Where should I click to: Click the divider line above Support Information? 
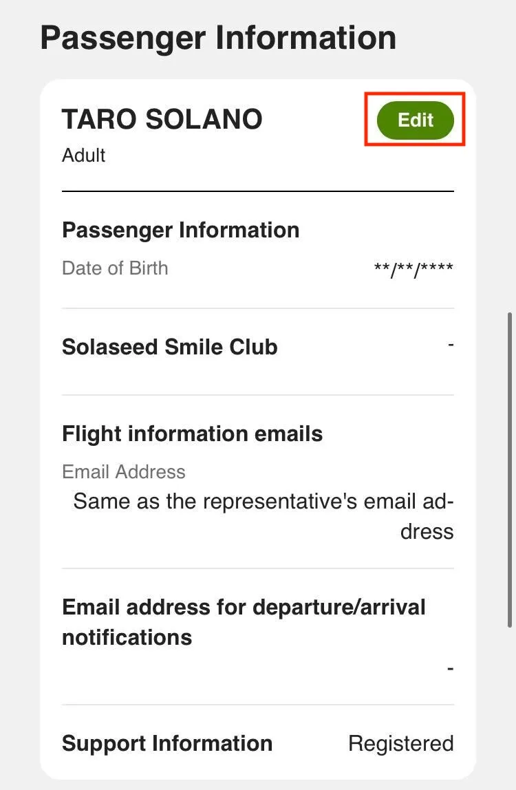tap(258, 705)
